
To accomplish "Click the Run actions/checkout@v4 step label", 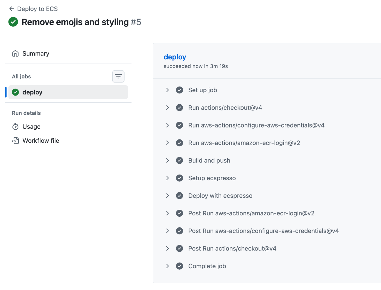I will click(225, 108).
